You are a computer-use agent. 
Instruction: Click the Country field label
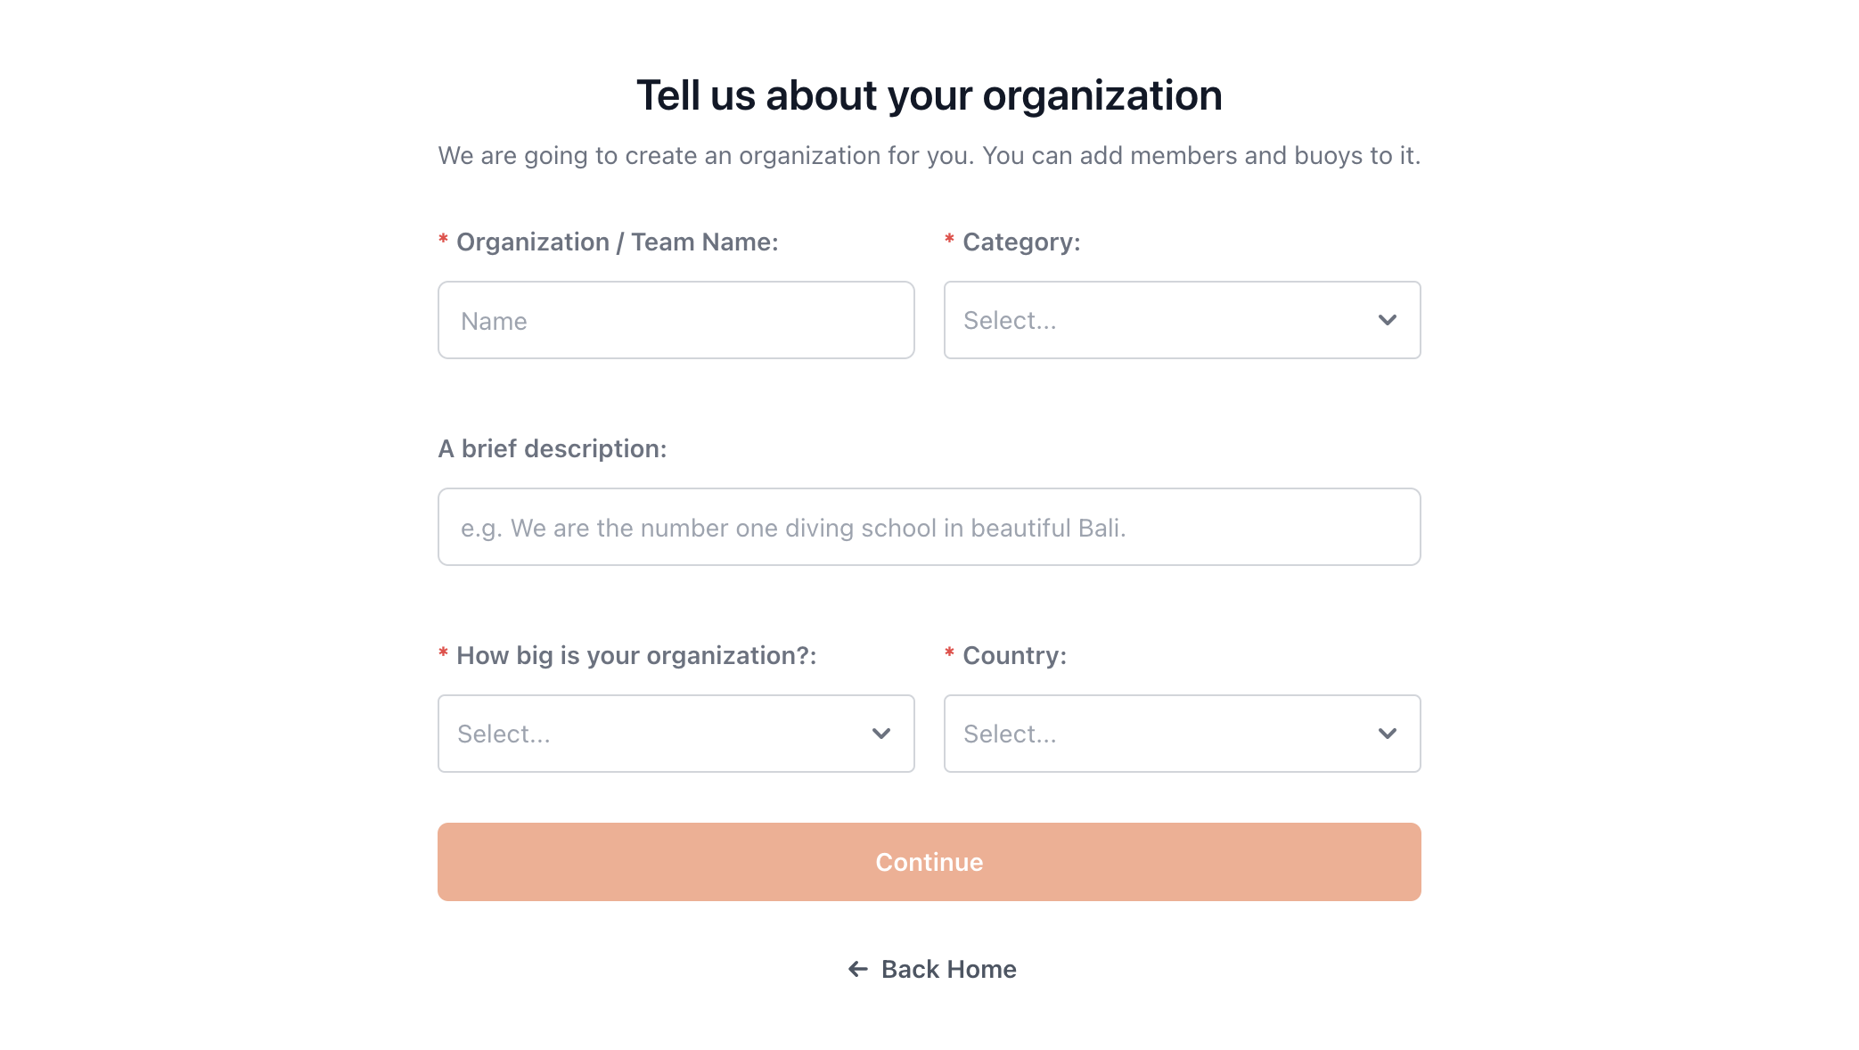tap(1014, 655)
